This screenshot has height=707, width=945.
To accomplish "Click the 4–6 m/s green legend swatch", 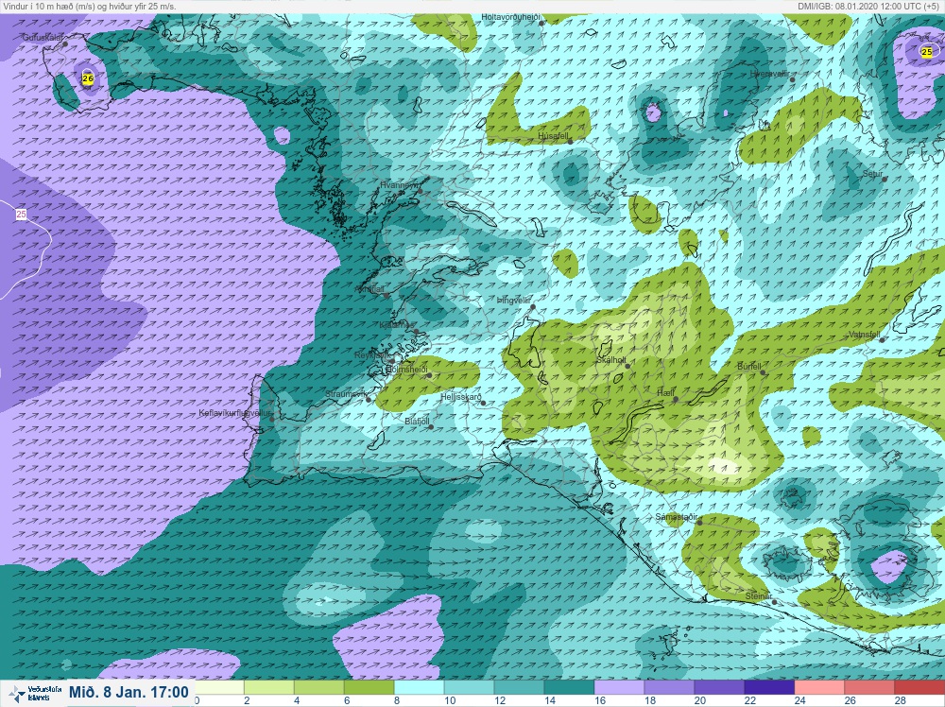I will 318,688.
